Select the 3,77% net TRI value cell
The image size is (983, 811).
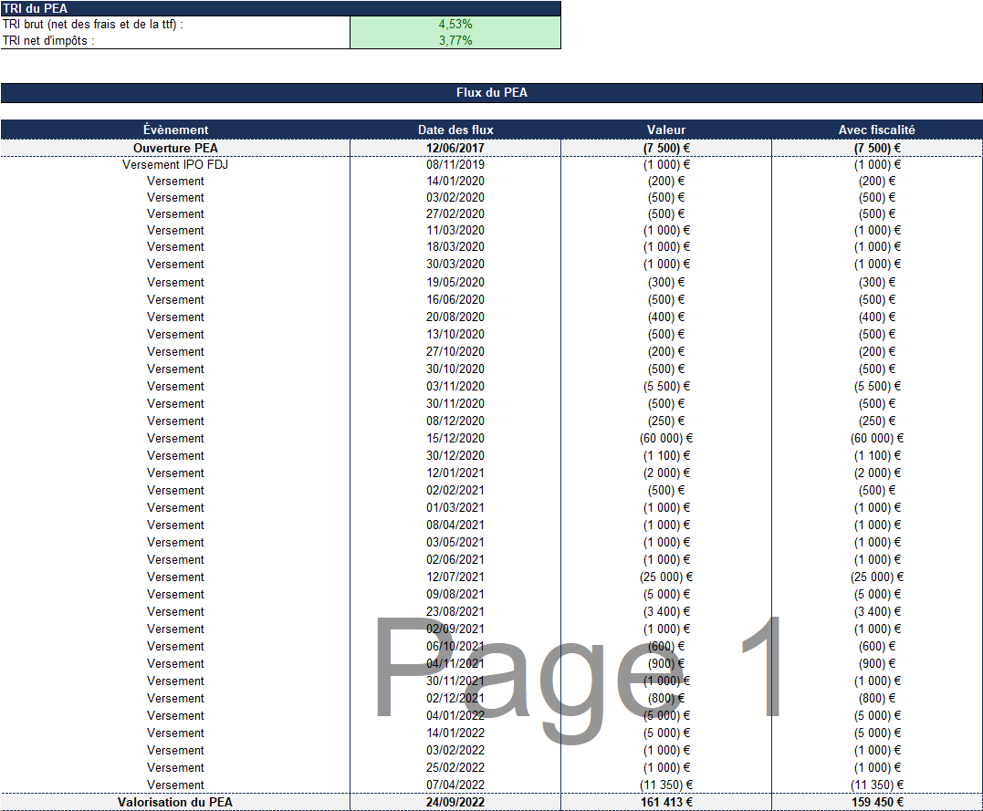455,41
